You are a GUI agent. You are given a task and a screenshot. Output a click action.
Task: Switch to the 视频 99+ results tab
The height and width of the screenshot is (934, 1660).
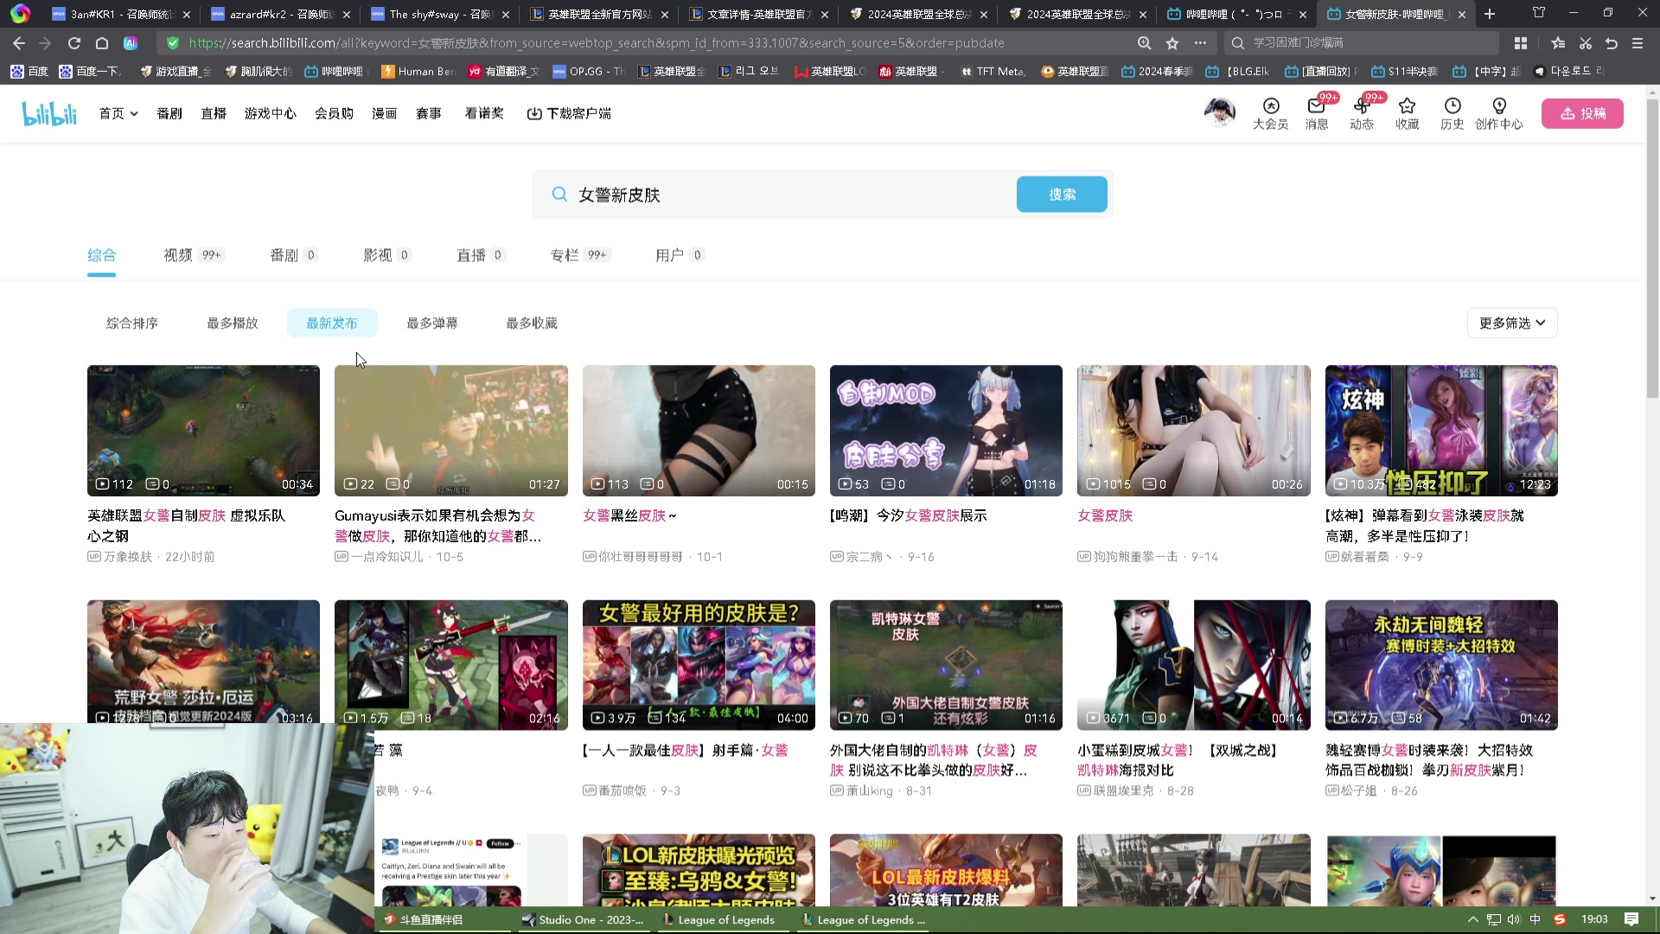(194, 255)
